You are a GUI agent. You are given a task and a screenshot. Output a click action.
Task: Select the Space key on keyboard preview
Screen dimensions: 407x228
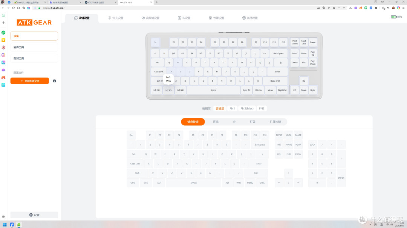(213, 90)
